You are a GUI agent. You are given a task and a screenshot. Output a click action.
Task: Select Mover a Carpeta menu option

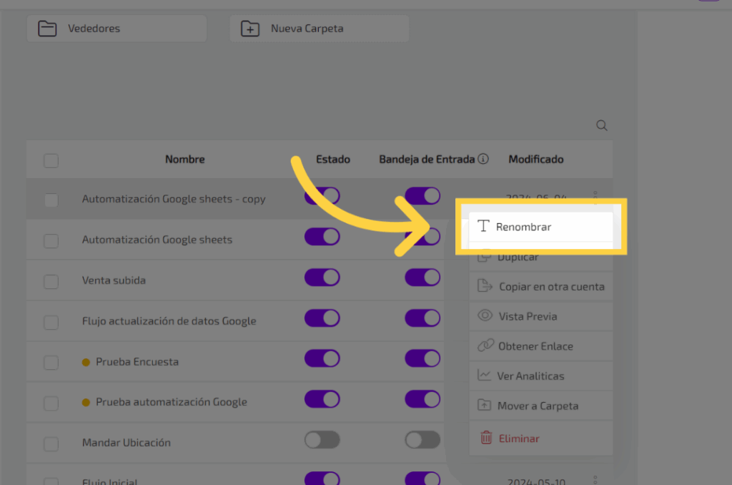538,406
